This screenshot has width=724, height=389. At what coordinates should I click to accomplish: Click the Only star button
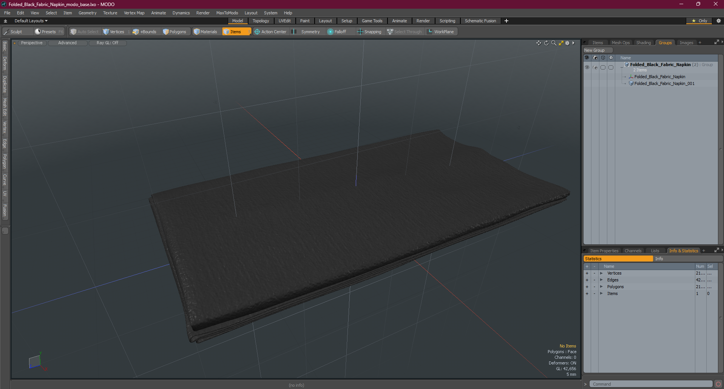699,21
